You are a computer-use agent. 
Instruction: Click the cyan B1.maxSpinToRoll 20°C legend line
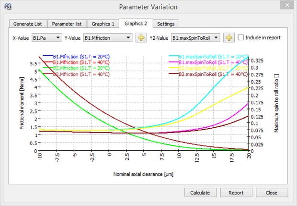(x=173, y=57)
